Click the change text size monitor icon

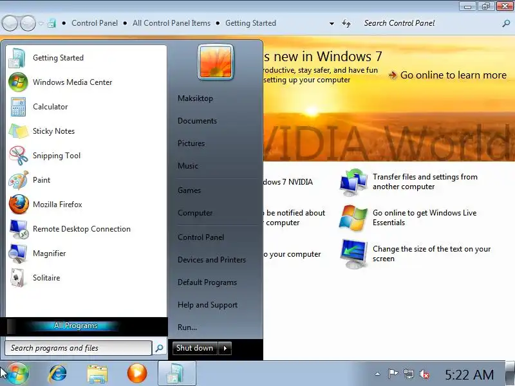pos(353,253)
